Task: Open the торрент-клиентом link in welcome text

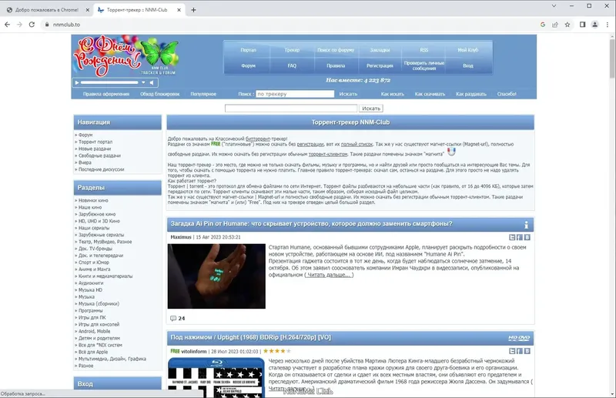Action: [328, 154]
